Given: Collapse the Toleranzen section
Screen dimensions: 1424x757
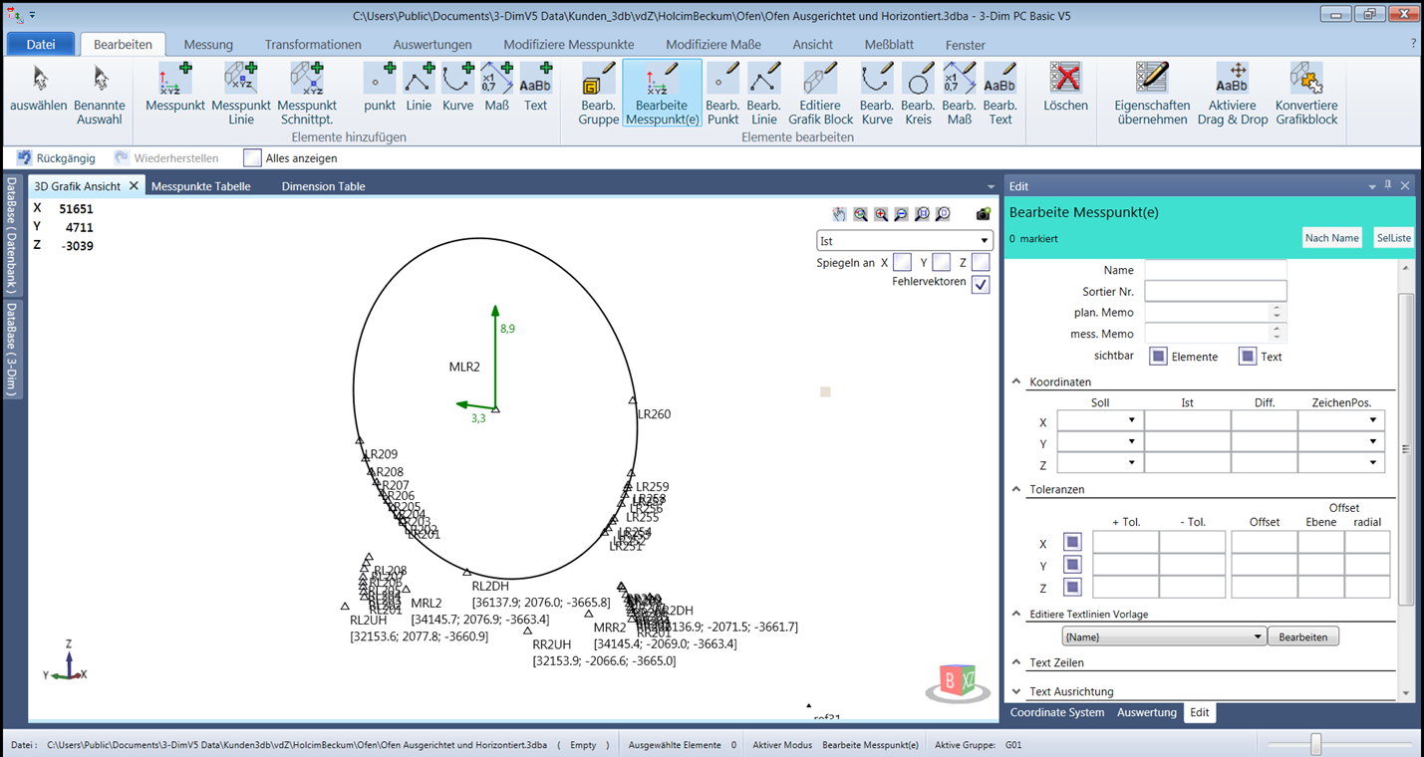Looking at the screenshot, I should [x=1016, y=489].
